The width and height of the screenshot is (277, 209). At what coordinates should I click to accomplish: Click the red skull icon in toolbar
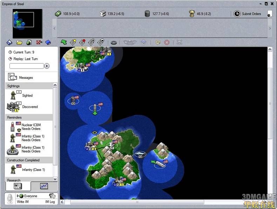coord(180,42)
